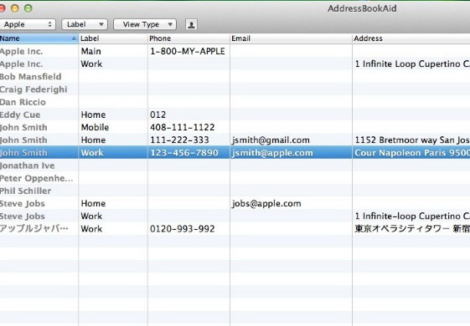Viewport: 470px width, 326px height.
Task: Select phone 1-800-MY-APPLE cell
Action: 188,51
